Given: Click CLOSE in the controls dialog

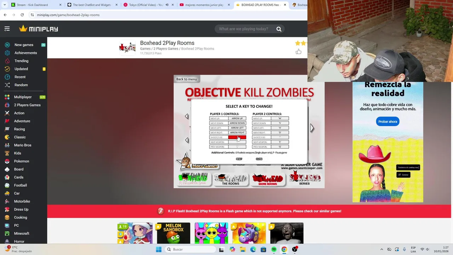Looking at the screenshot, I should coord(259,159).
